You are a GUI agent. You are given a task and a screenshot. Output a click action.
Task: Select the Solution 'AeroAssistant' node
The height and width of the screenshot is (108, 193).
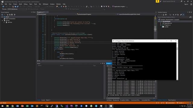point(170,19)
